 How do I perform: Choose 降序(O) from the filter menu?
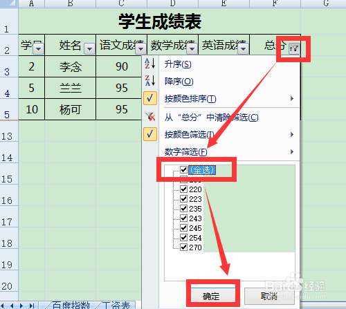179,81
